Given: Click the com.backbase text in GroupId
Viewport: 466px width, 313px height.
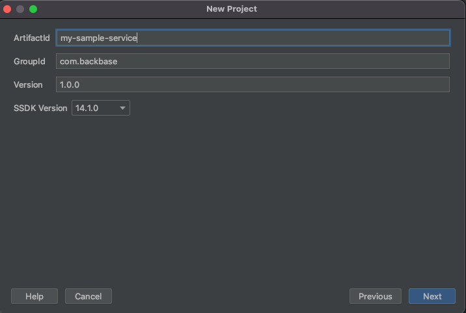Looking at the screenshot, I should (89, 61).
